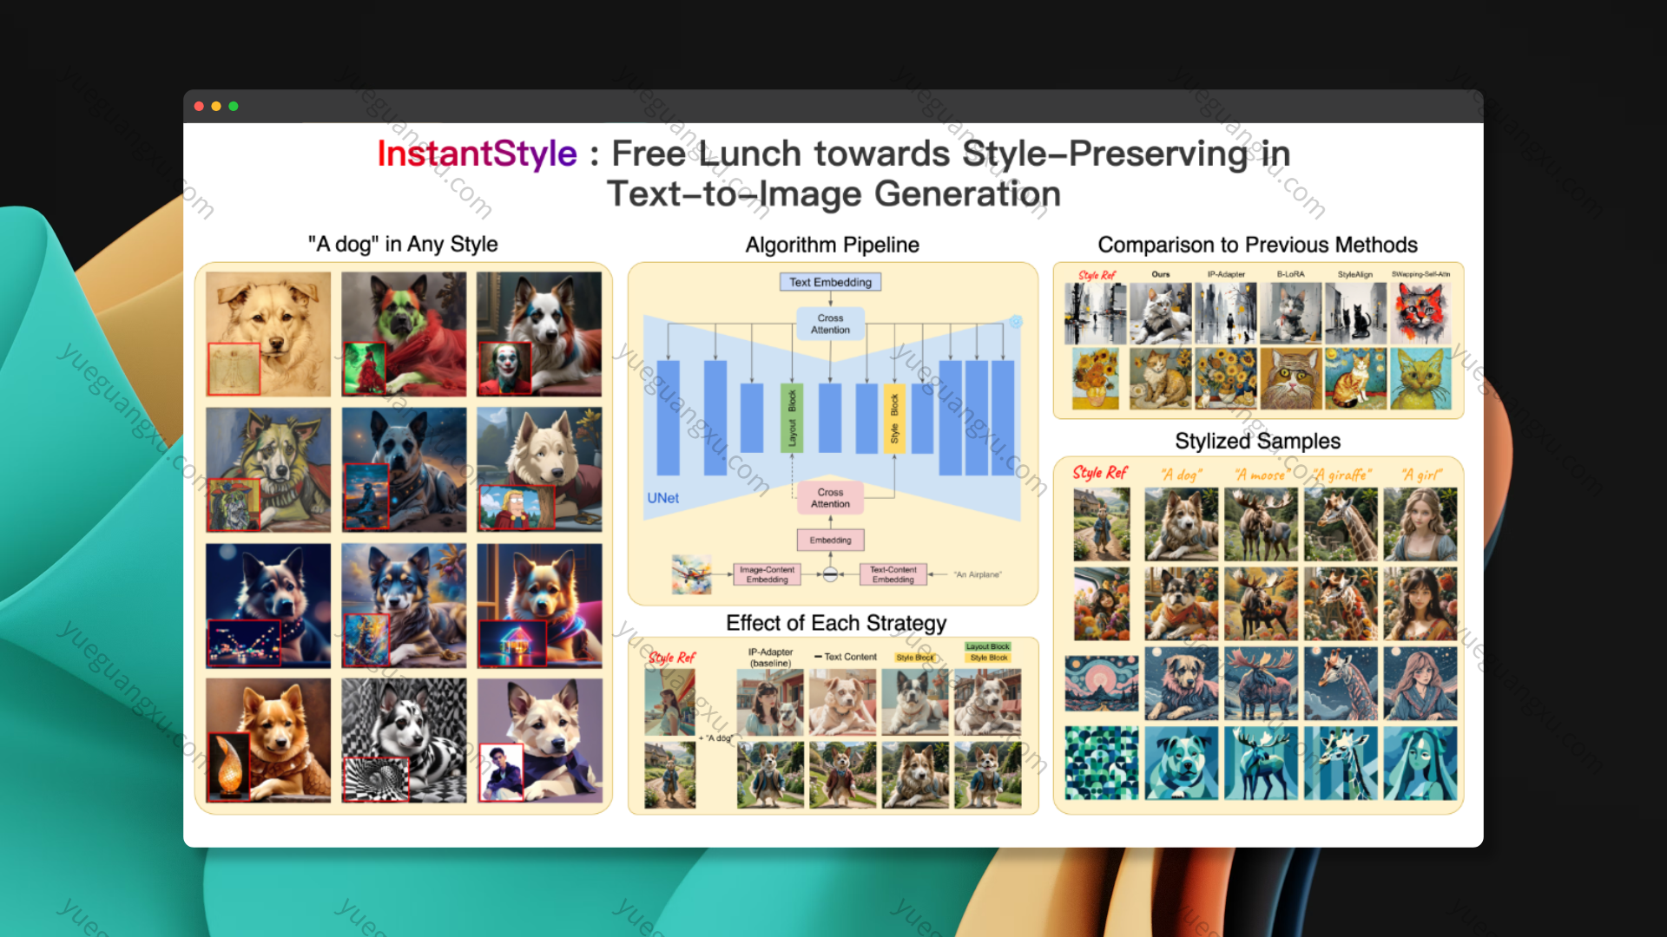This screenshot has width=1667, height=937.
Task: Click the Van Gogh sunflowers Style Ref image
Action: point(1094,377)
